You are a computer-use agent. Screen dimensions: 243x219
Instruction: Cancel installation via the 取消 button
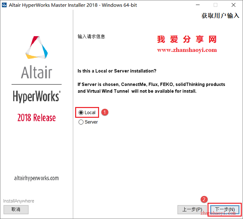(x=16, y=210)
